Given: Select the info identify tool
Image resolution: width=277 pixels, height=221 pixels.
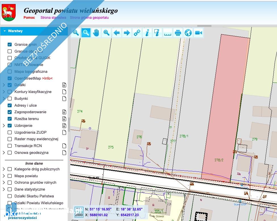Looking at the screenshot, I should (x=147, y=33).
